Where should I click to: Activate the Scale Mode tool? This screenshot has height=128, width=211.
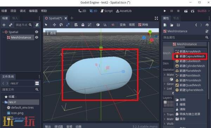click(68, 25)
